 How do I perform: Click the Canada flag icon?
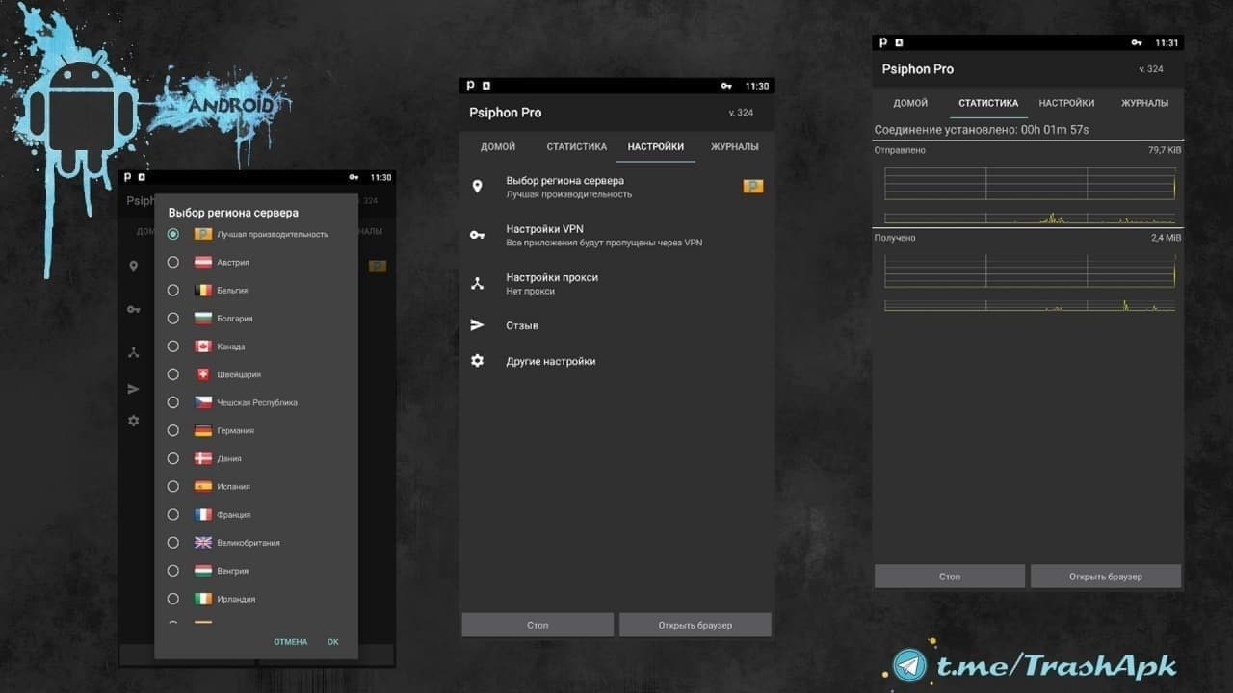tap(203, 346)
